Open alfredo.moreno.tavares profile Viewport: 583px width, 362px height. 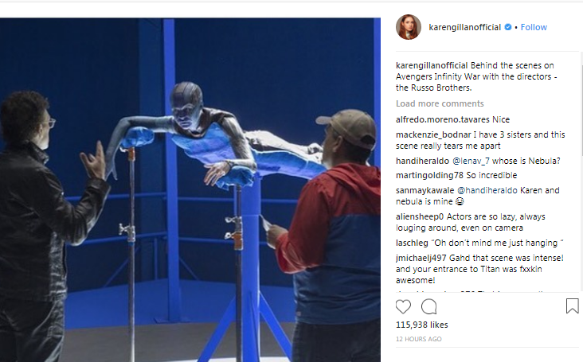tap(443, 119)
